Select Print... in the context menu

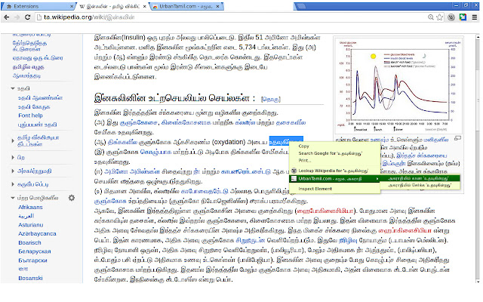coord(334,160)
